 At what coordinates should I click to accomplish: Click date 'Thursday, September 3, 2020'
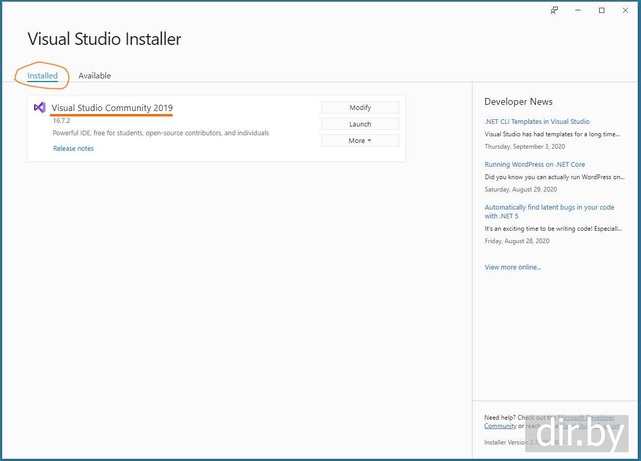pyautogui.click(x=525, y=146)
